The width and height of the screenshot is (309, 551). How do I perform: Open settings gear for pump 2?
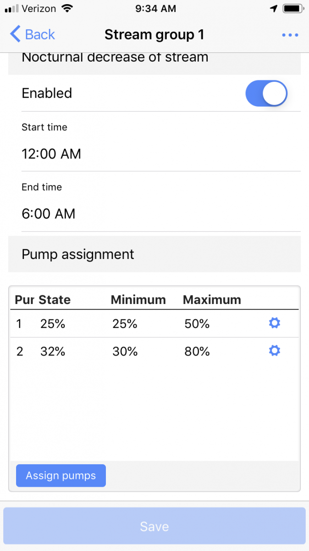click(x=274, y=351)
